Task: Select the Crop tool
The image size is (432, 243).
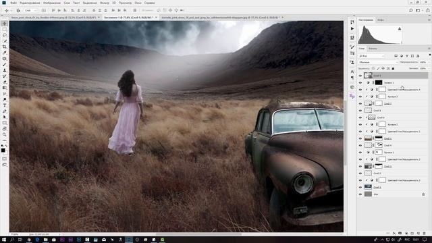Action: pyautogui.click(x=5, y=47)
